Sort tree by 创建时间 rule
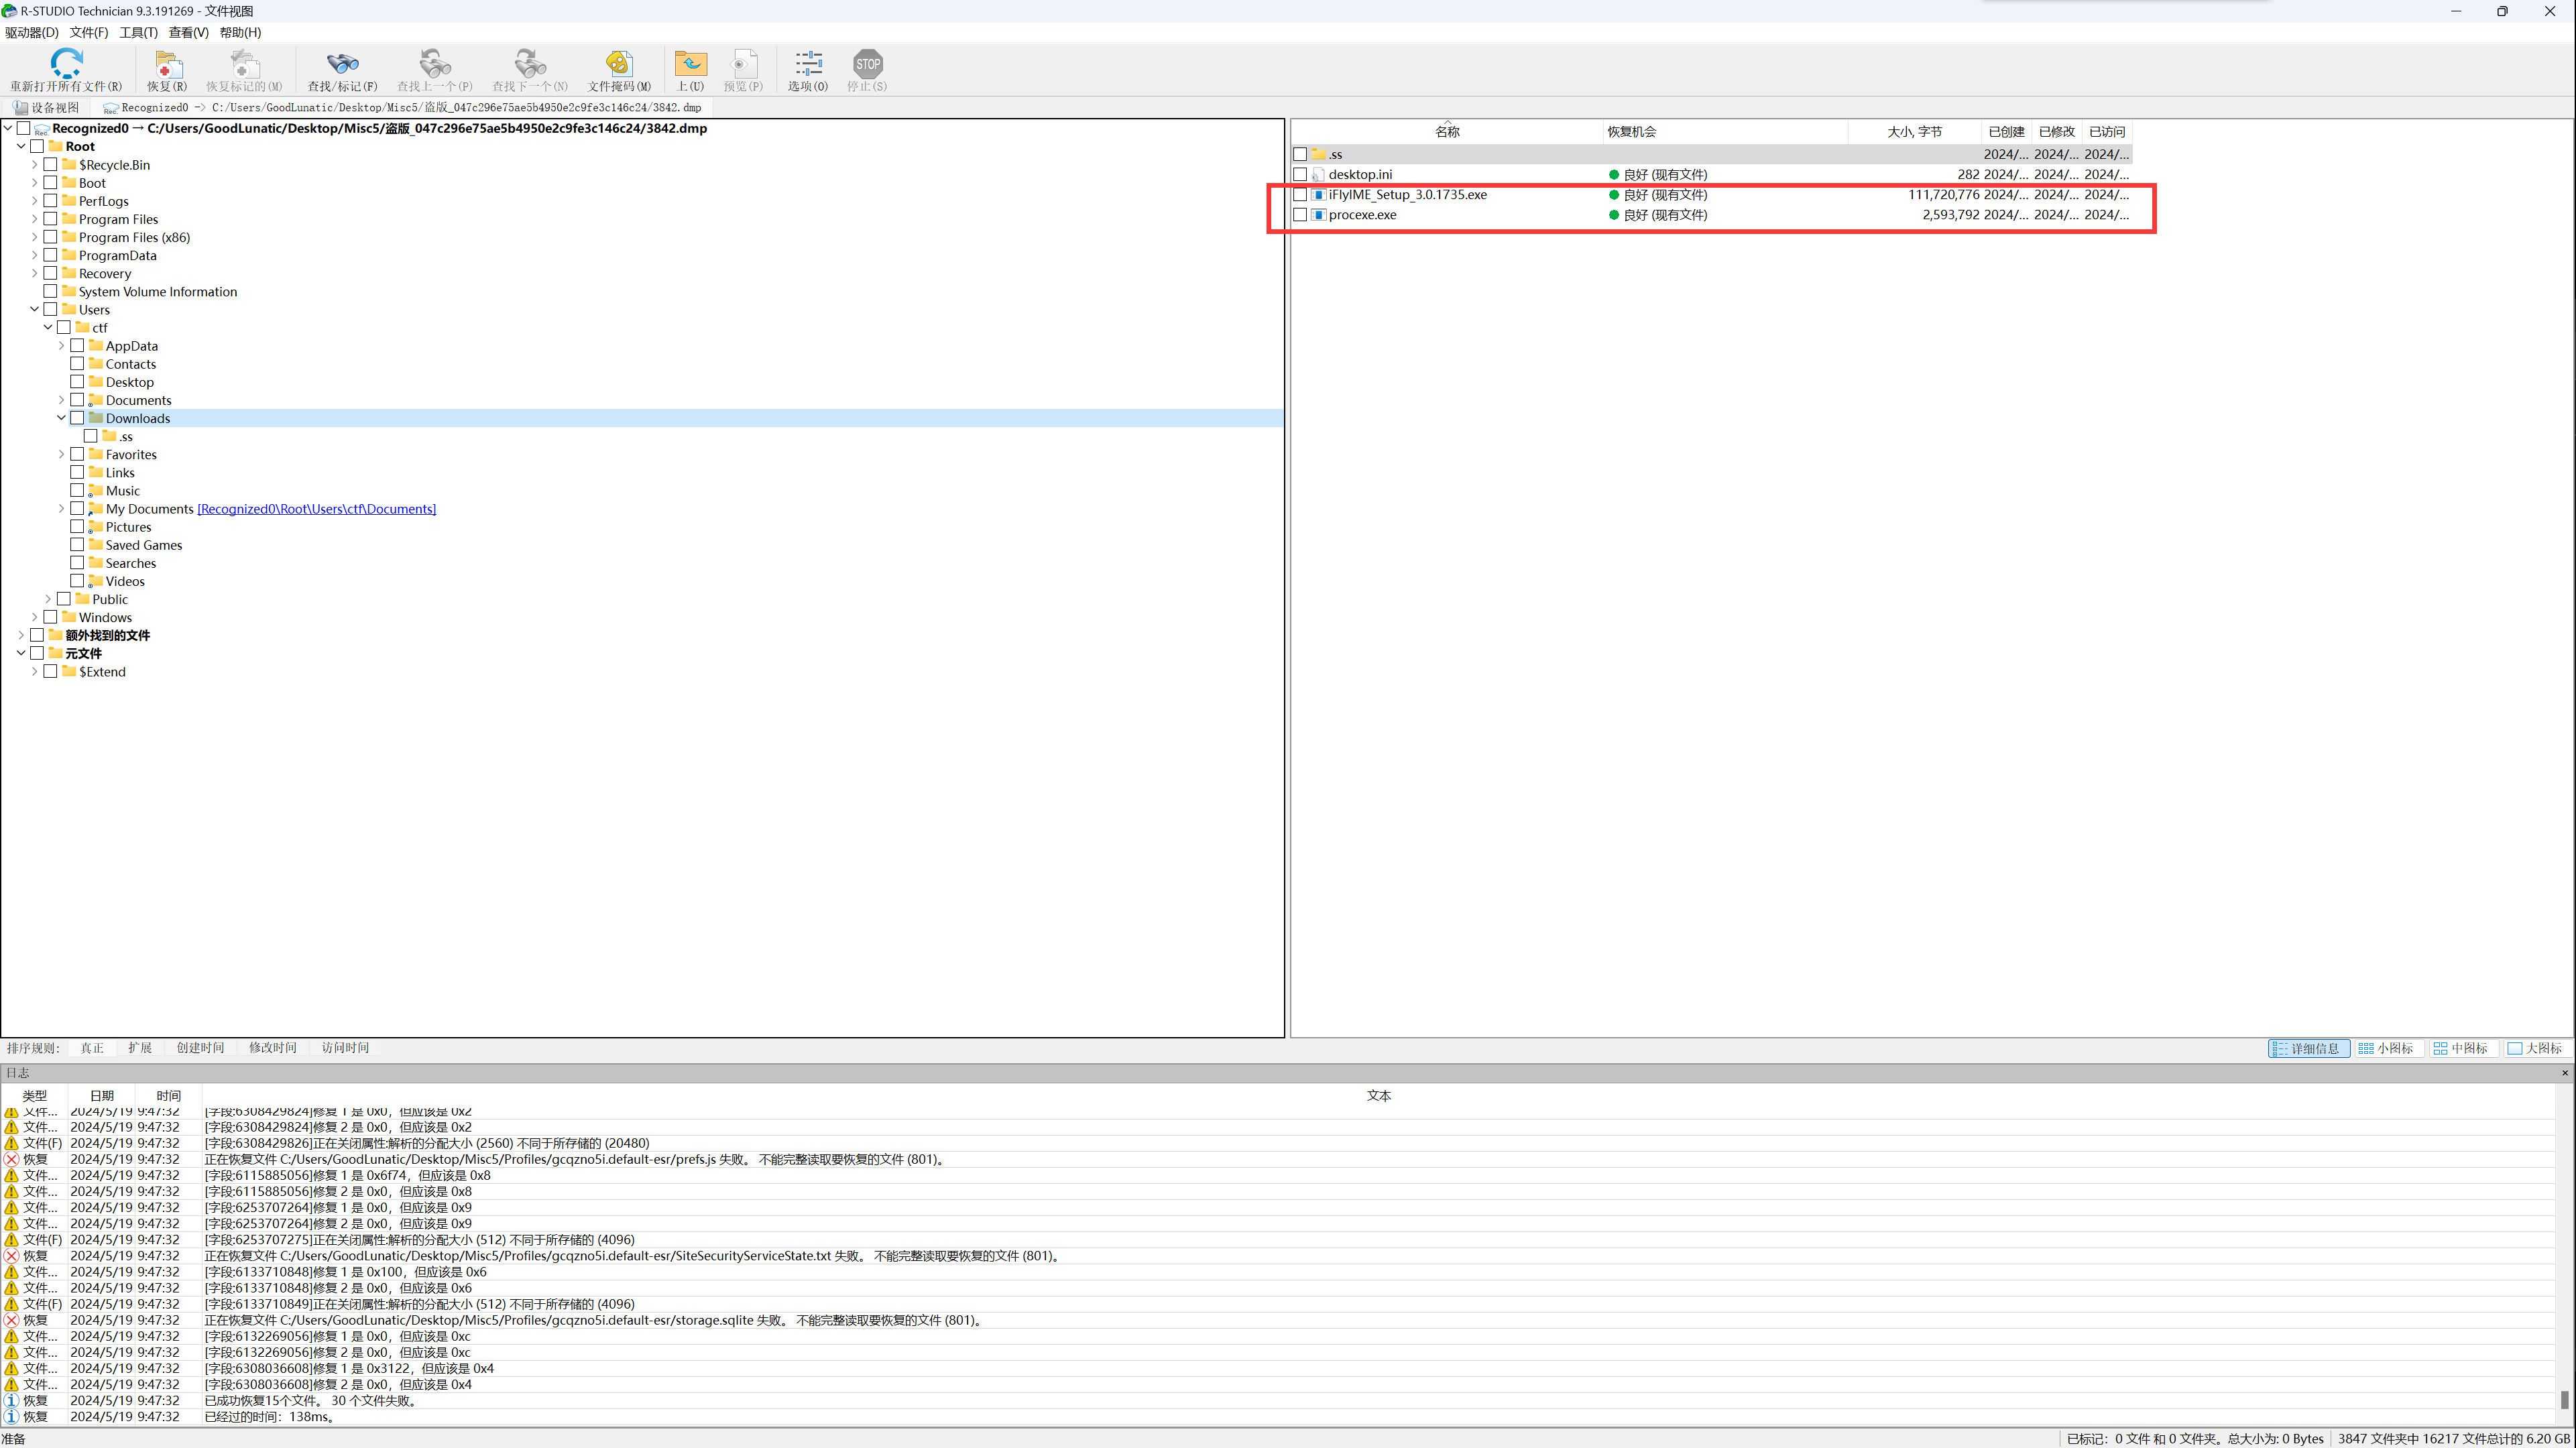This screenshot has width=2576, height=1448. coord(201,1048)
